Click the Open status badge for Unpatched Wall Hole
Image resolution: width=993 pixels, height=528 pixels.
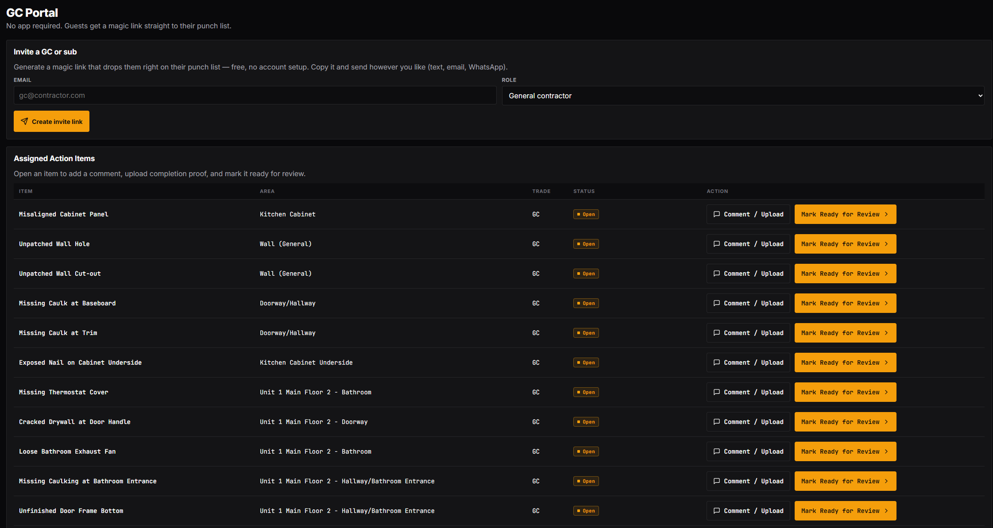[586, 244]
